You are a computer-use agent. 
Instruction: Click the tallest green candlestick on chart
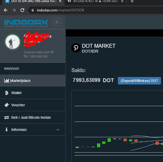[99, 145]
